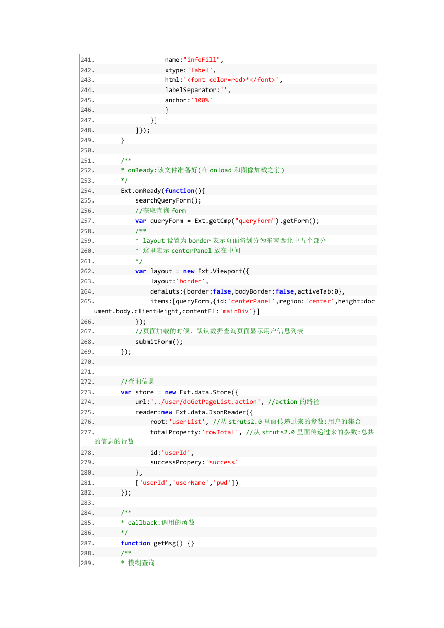
Task: Click the html font color=red line
Action: pos(223,80)
